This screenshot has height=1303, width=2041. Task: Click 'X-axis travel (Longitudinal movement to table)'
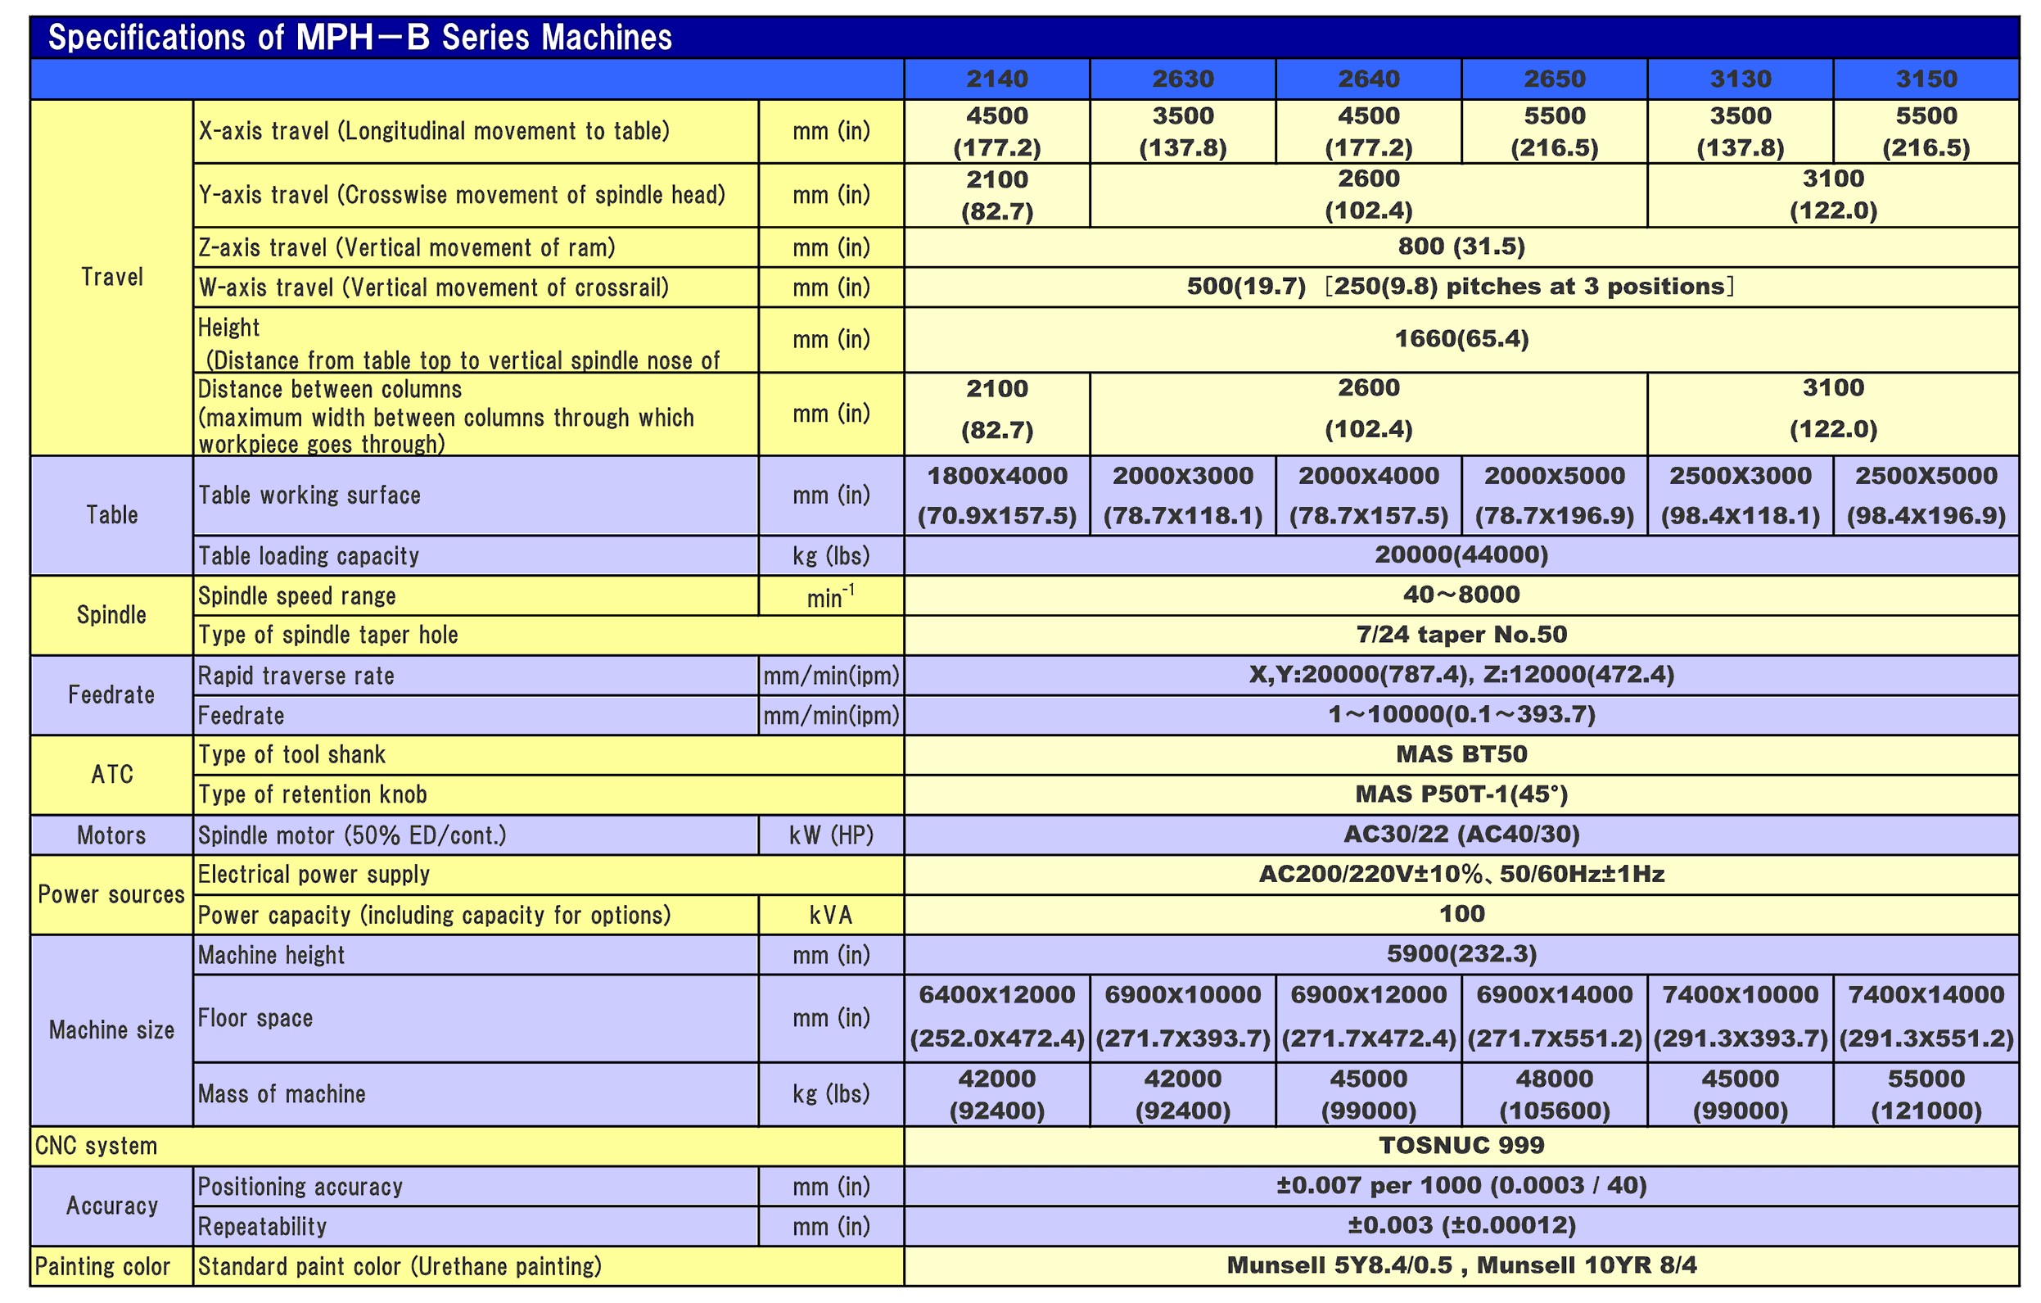(x=434, y=131)
